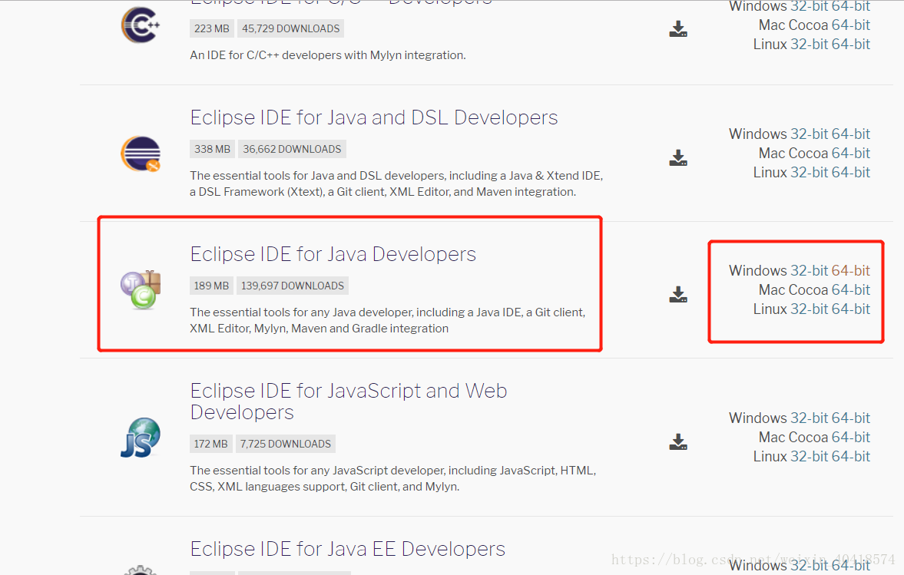The image size is (904, 575).
Task: Choose Mac Cocoa 64-bit for Java and DSL Developers
Action: pyautogui.click(x=850, y=154)
